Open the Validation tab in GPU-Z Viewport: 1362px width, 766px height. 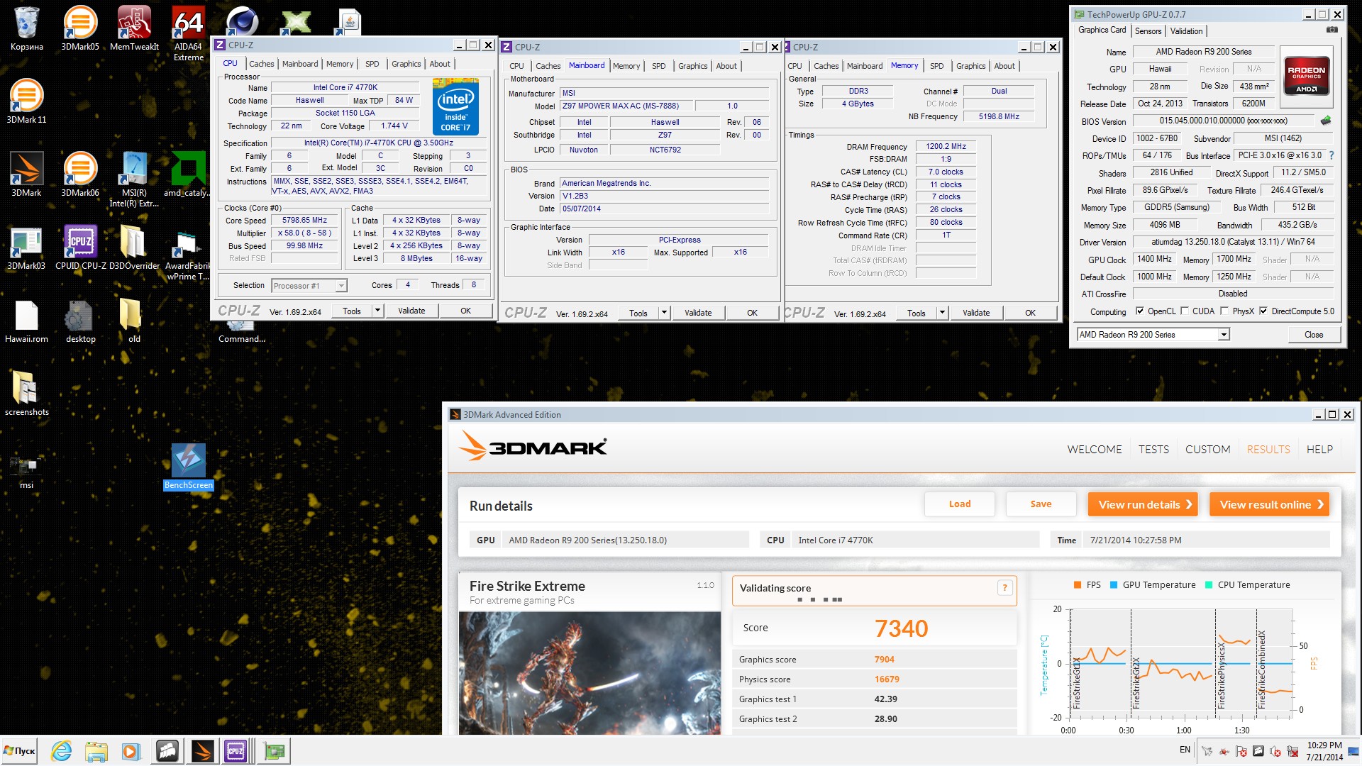pos(1186,31)
